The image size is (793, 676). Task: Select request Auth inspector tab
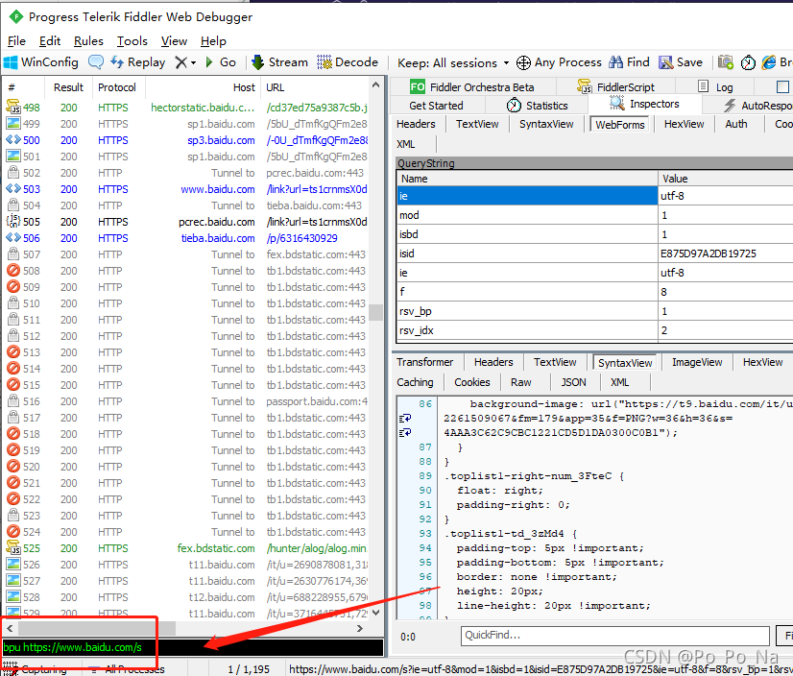(735, 124)
